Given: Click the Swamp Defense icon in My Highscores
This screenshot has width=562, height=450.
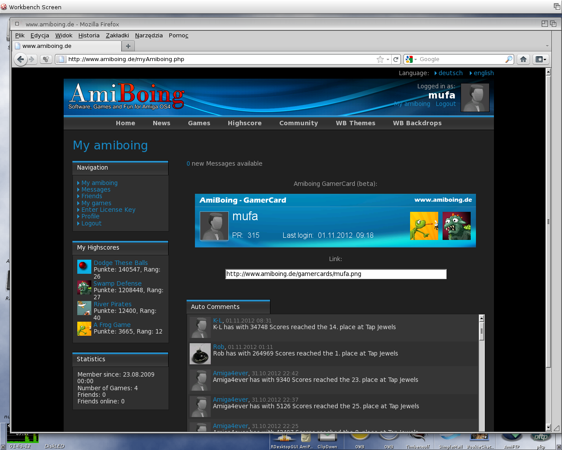Looking at the screenshot, I should pos(84,287).
